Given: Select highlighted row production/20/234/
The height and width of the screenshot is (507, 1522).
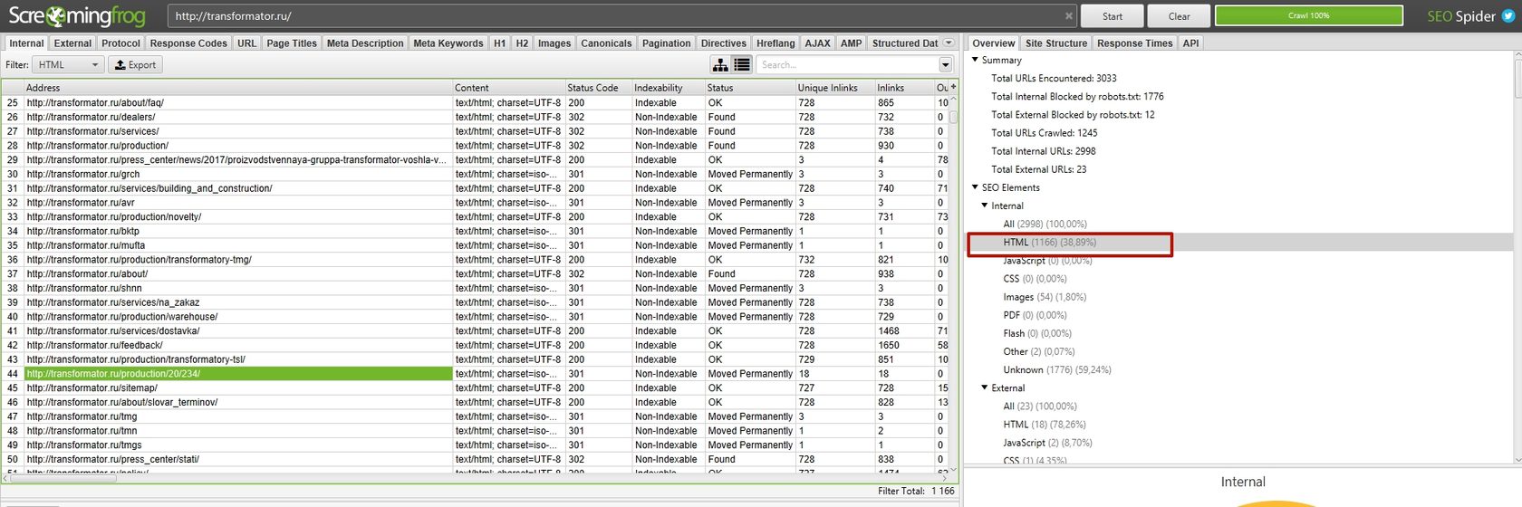Looking at the screenshot, I should coord(238,373).
